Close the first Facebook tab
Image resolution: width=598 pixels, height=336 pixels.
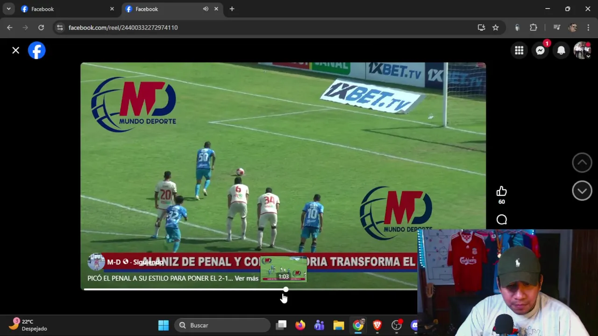click(112, 9)
